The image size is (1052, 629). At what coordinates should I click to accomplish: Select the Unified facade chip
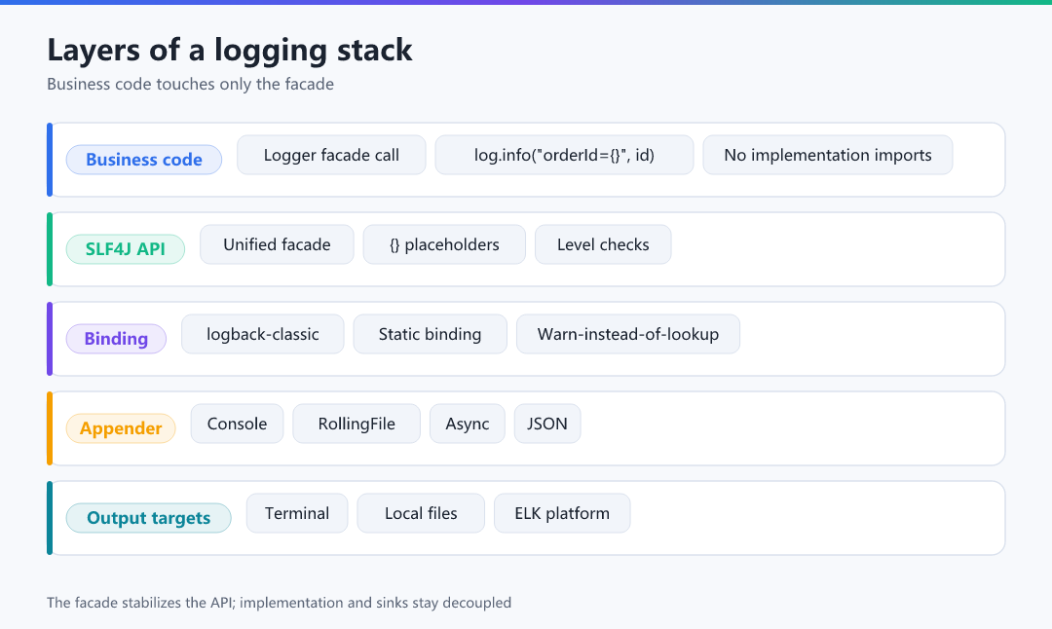[x=277, y=244]
